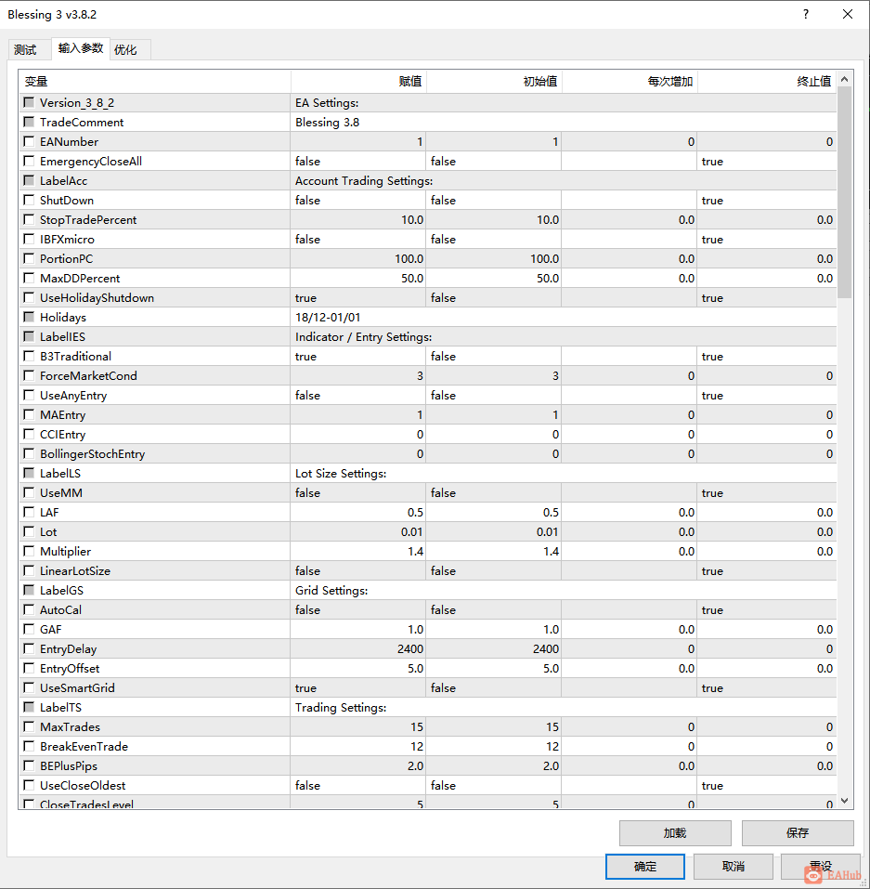The image size is (870, 889).
Task: Click the UseHolidayShutdown 赋值 cell true
Action: coord(358,297)
